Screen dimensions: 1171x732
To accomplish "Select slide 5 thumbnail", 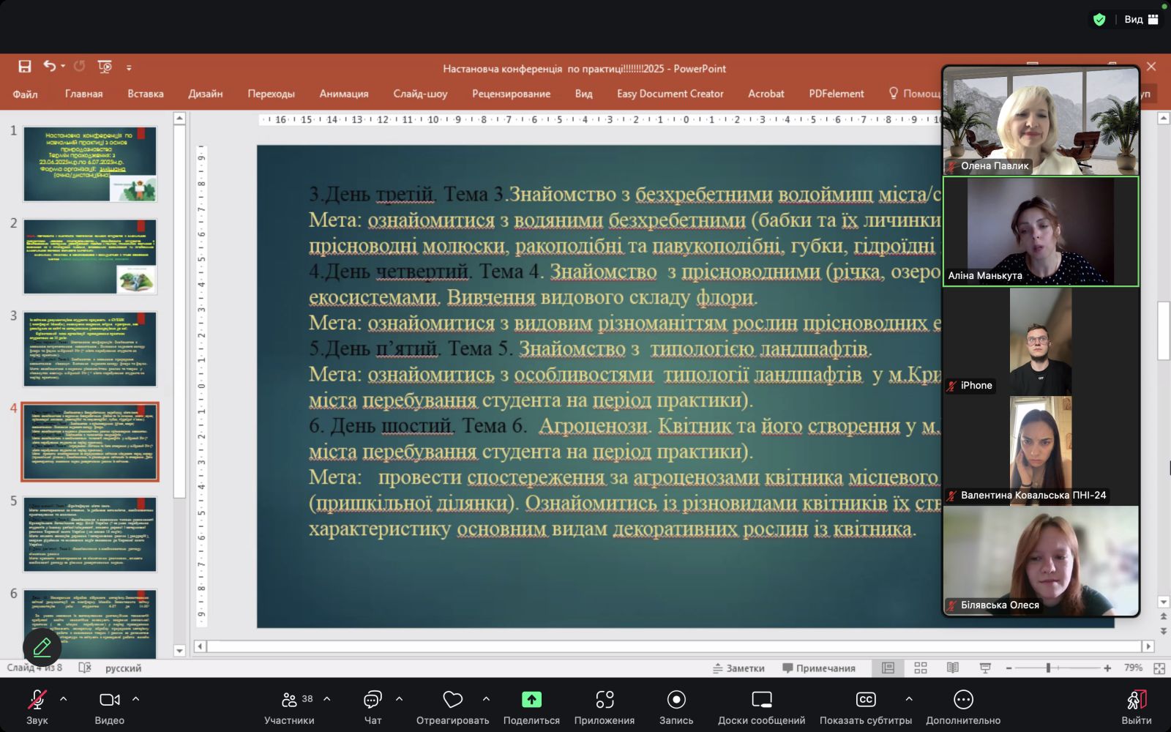I will (90, 534).
